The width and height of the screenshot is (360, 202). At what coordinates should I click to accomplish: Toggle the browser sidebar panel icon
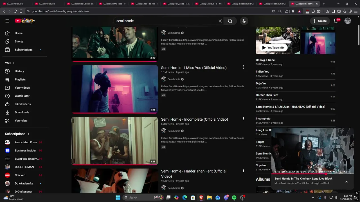coord(333,11)
